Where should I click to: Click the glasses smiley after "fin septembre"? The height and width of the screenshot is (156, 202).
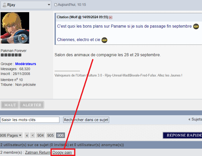(x=196, y=26)
